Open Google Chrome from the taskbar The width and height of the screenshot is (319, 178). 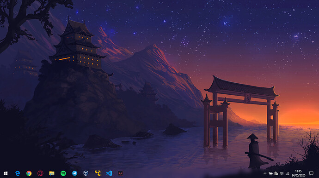tap(29, 173)
